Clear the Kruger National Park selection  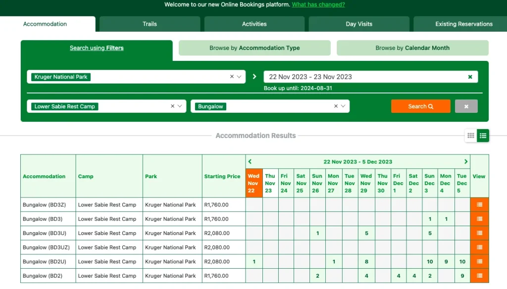[x=232, y=77]
